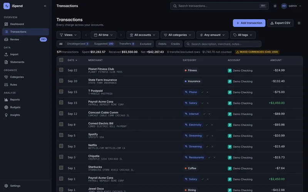This screenshot has height=192, width=308.
Task: Open the All categories filter dropdown
Action: [177, 35]
